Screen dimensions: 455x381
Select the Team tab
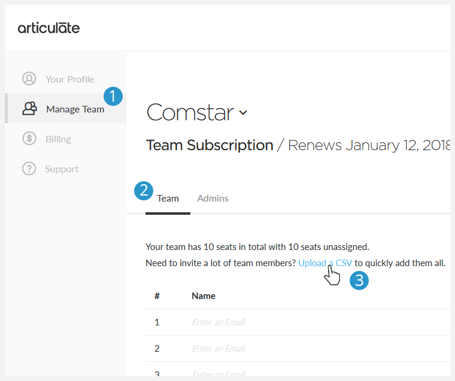pos(168,199)
